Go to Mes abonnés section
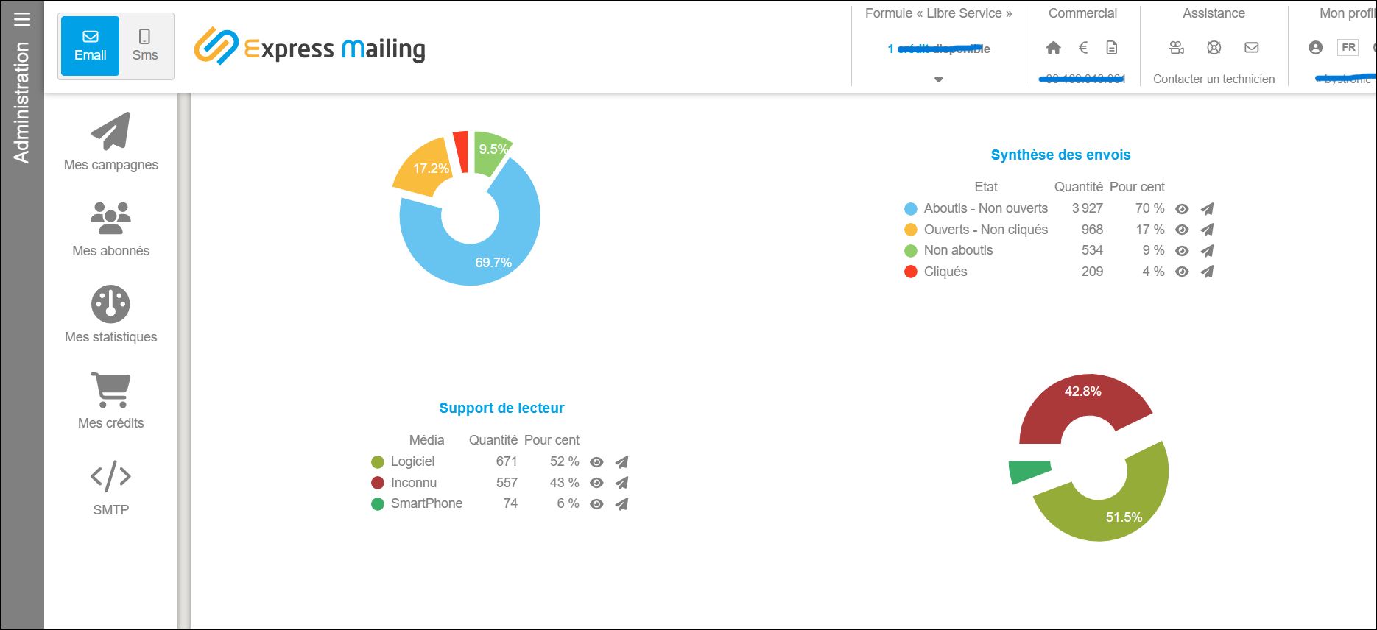 click(110, 218)
